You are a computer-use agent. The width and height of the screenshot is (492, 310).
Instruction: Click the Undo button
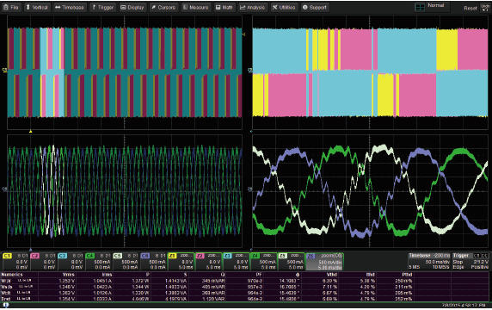485,8
